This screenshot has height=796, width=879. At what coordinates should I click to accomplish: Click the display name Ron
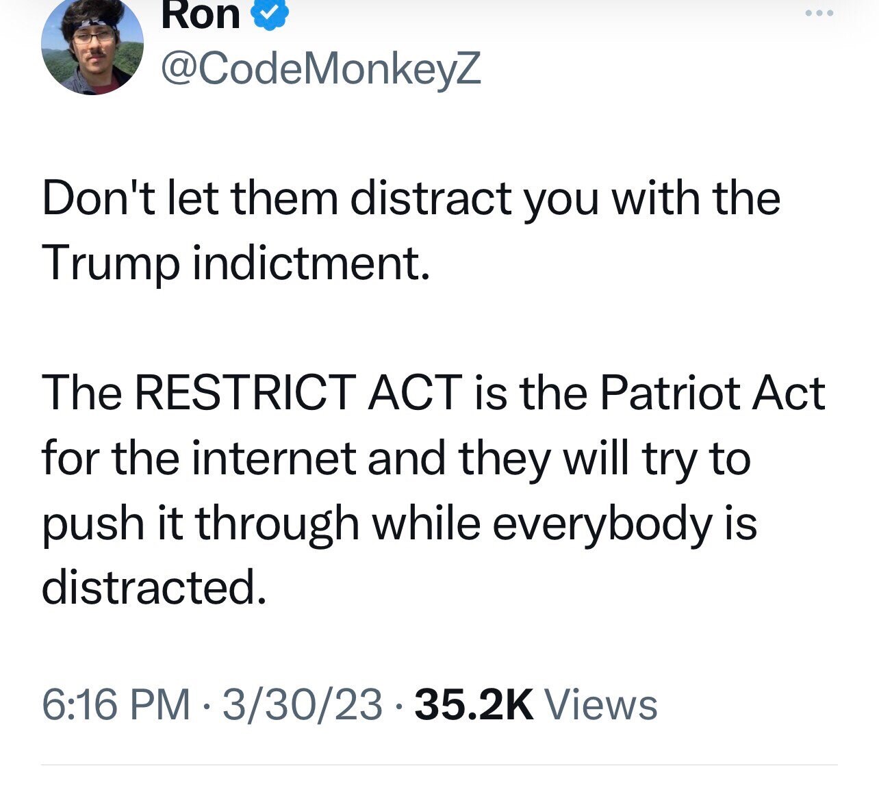pos(201,15)
